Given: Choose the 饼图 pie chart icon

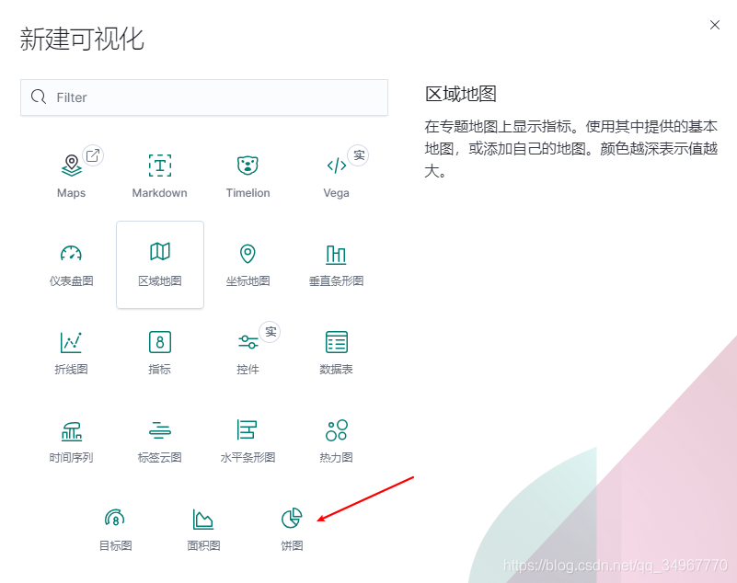Looking at the screenshot, I should coord(292,518).
